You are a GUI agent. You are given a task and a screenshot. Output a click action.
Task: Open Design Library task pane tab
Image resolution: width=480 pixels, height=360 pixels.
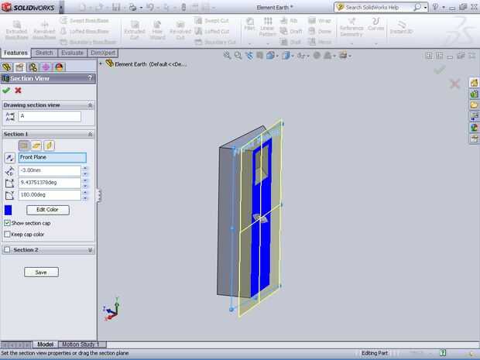[474, 94]
